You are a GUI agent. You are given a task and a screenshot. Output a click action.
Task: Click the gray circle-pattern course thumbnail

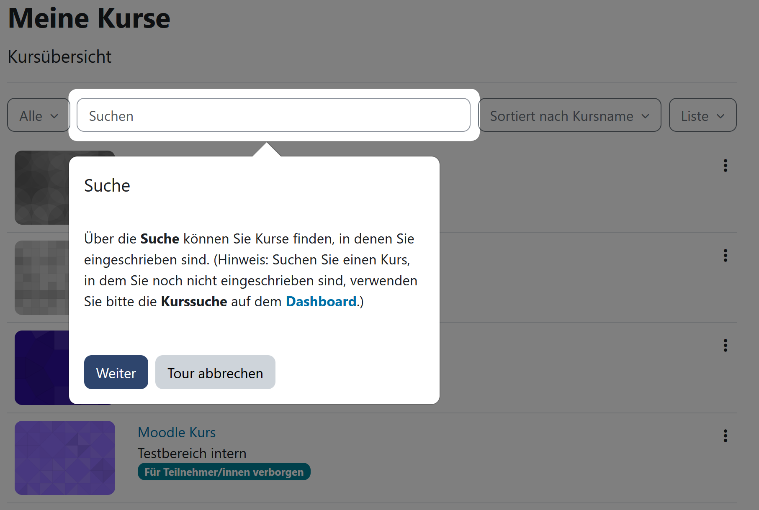click(42, 187)
